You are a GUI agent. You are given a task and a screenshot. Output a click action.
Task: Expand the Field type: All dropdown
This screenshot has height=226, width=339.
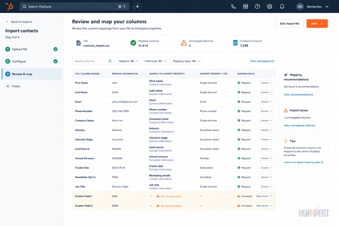tap(155, 61)
